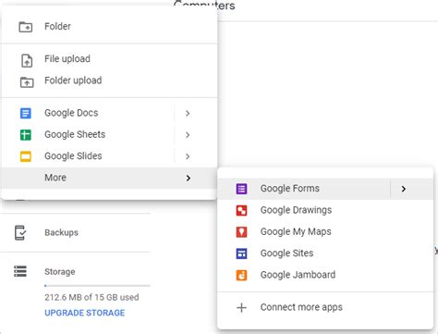Click the red Google Drawings icon
Image resolution: width=438 pixels, height=334 pixels.
pyautogui.click(x=241, y=210)
